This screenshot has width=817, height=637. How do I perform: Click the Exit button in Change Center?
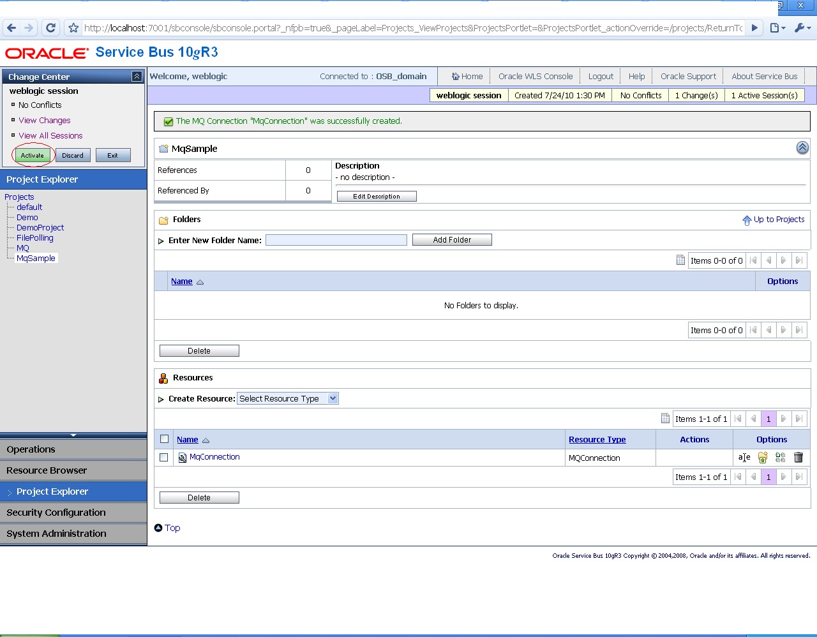[x=113, y=155]
